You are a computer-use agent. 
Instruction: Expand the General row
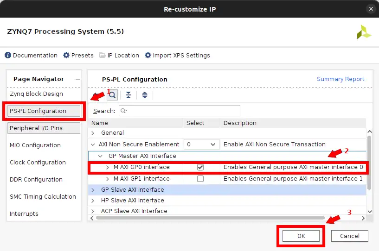click(x=93, y=133)
